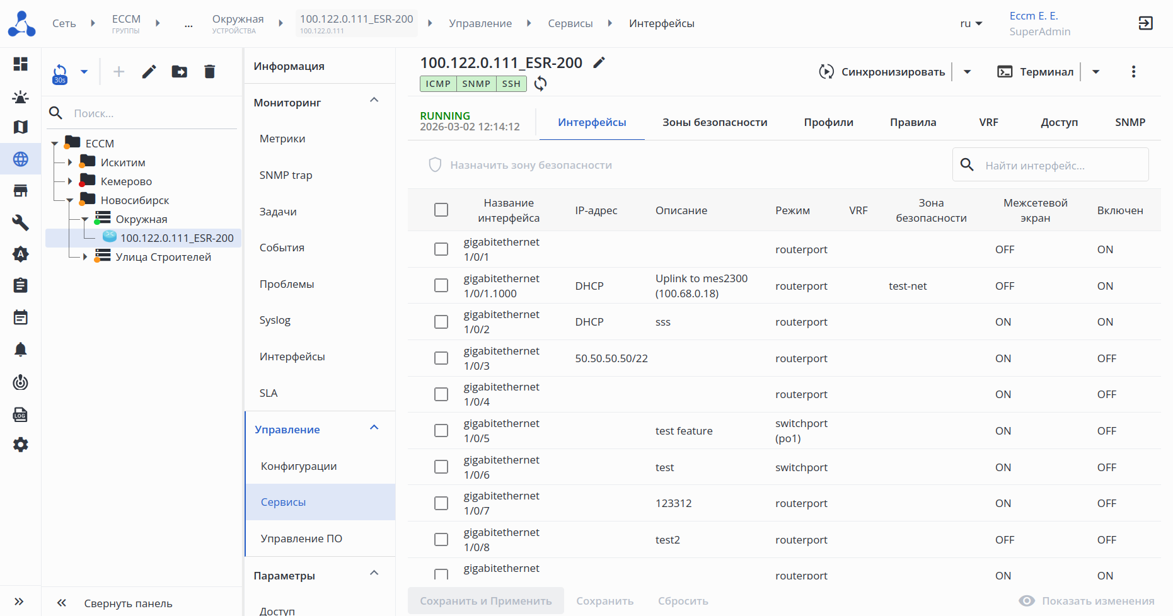Switch to the Зоны безопасности tab
The image size is (1173, 616).
coord(715,122)
